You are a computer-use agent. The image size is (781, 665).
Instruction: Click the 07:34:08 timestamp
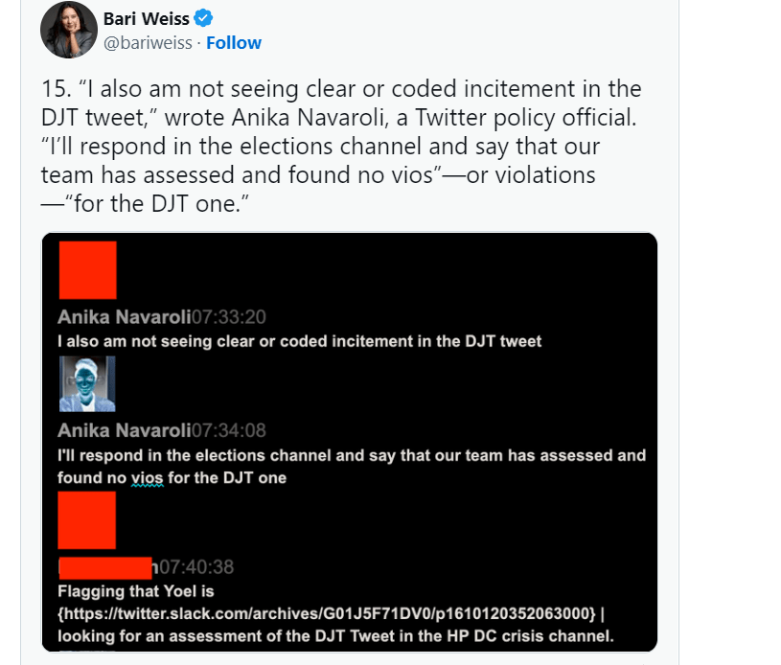pyautogui.click(x=229, y=430)
